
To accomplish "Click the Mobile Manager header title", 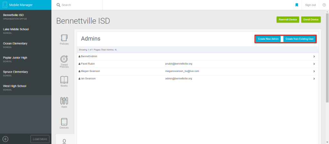I will [x=21, y=5].
